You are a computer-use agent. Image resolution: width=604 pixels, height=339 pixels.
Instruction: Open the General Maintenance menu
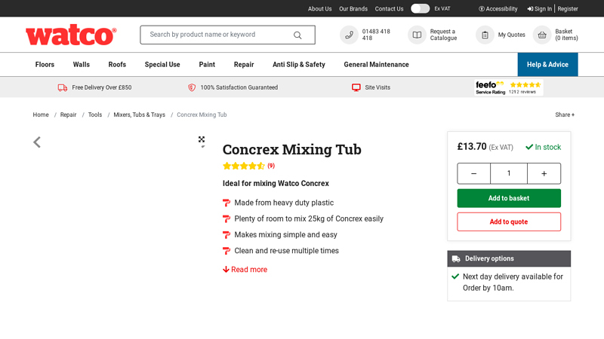(376, 65)
